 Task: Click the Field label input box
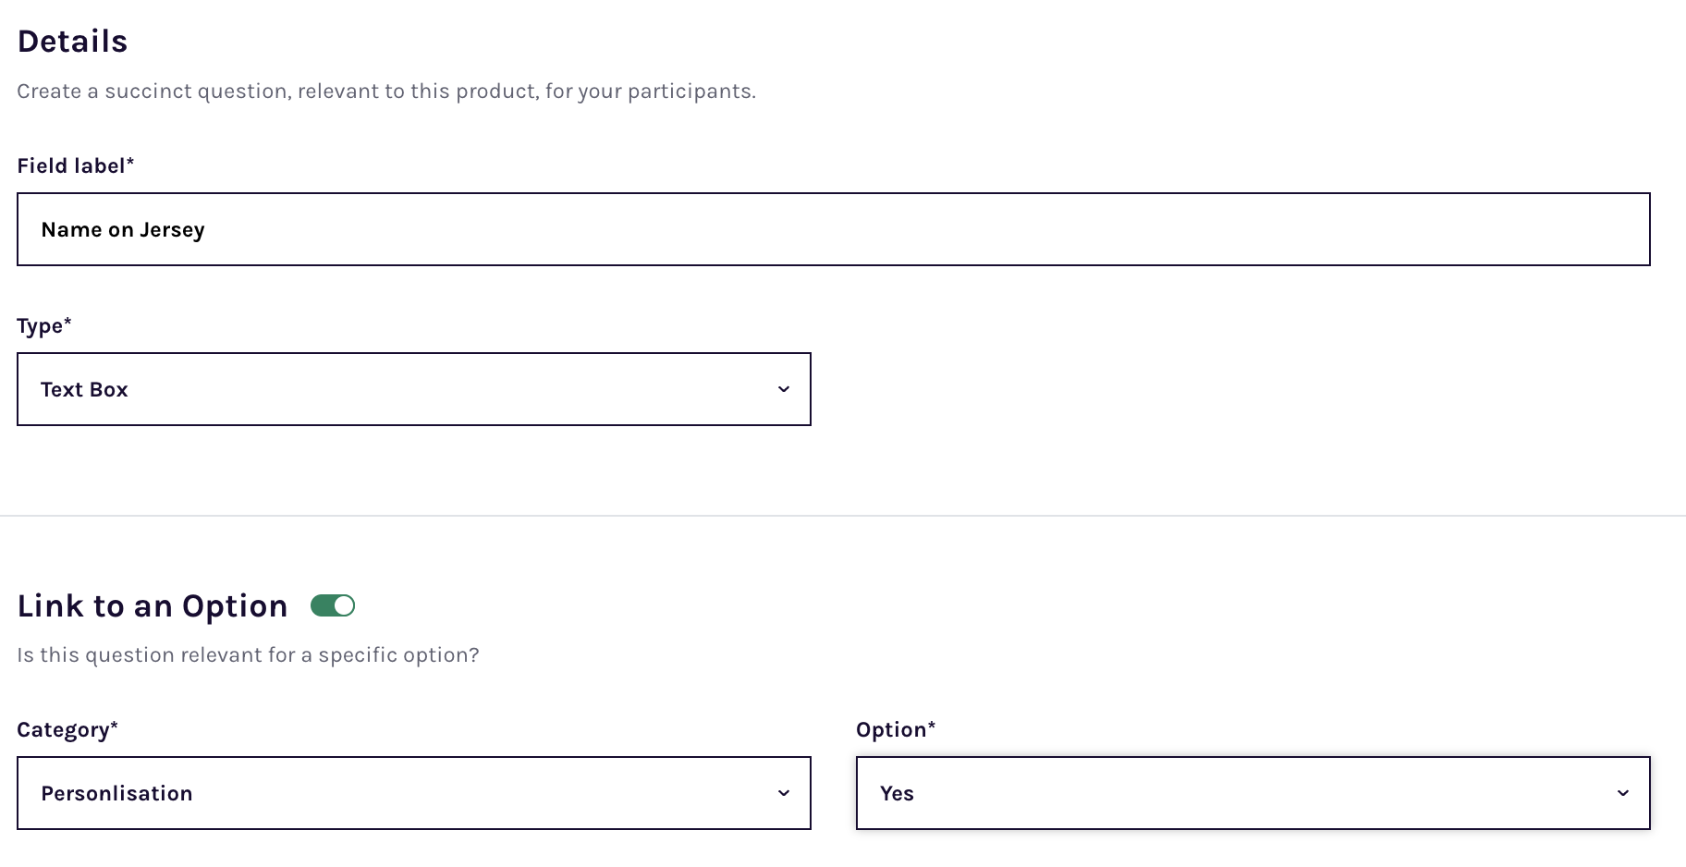(832, 229)
